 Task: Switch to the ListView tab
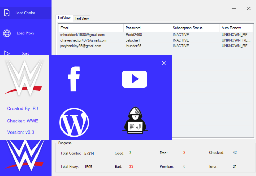(x=64, y=18)
